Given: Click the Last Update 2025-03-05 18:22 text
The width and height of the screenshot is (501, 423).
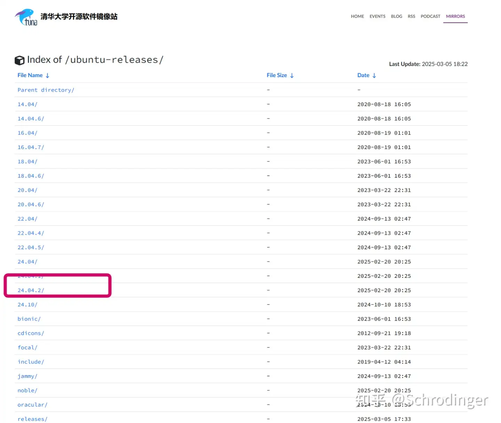Looking at the screenshot, I should (428, 64).
